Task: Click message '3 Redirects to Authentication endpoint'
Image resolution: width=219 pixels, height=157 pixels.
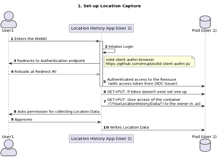Action: pos(49,61)
